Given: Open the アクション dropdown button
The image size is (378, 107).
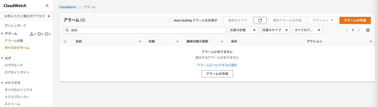Looking at the screenshot, I should click(323, 20).
